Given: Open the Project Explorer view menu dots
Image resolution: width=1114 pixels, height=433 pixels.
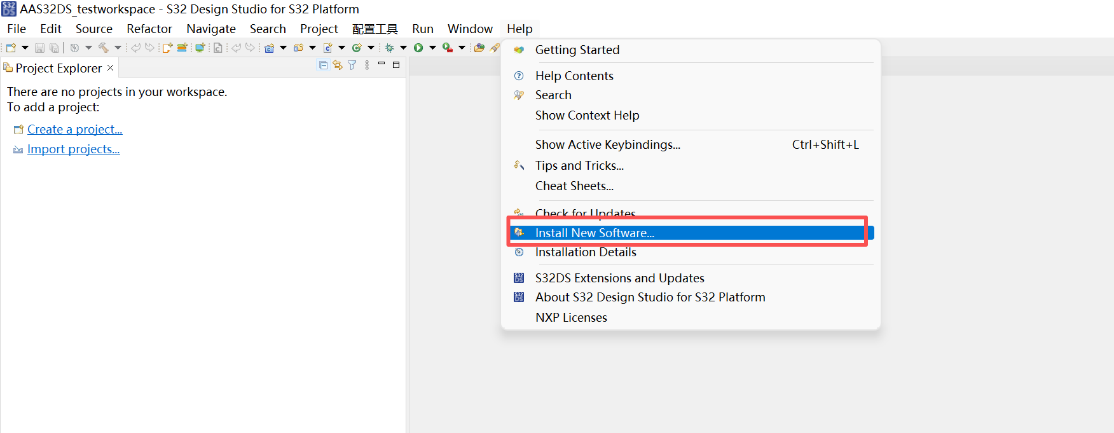Looking at the screenshot, I should 367,65.
